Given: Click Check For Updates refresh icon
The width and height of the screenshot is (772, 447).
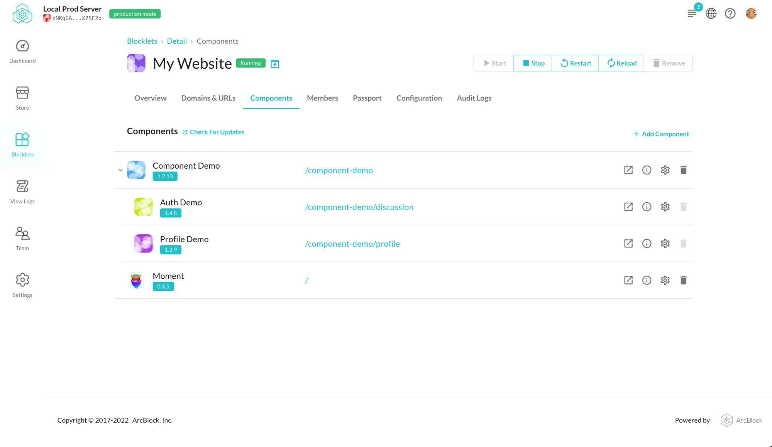Looking at the screenshot, I should point(185,132).
